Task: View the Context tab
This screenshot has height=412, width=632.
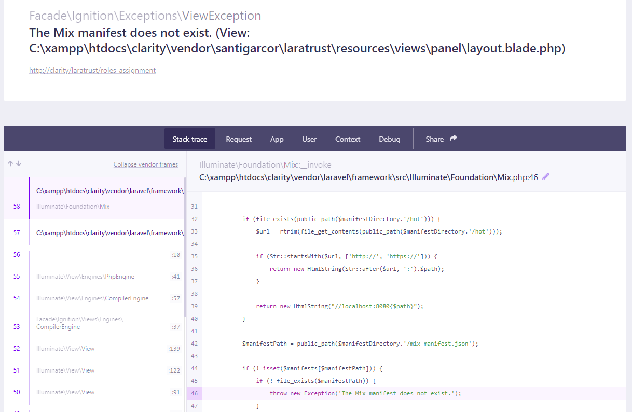Action: point(347,139)
